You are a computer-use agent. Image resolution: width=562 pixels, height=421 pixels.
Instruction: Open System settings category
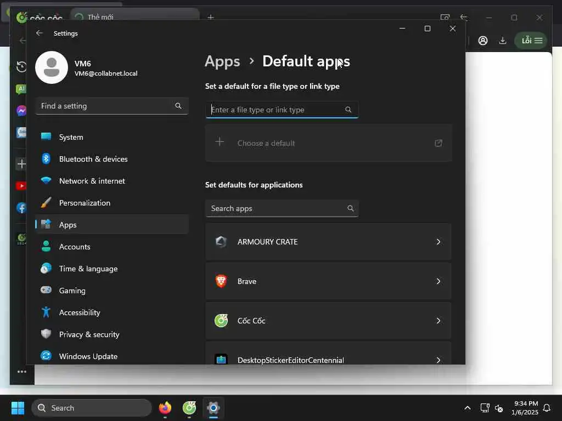point(112,137)
